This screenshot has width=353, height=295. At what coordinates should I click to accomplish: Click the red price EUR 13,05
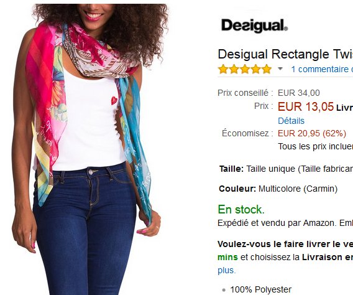306,106
